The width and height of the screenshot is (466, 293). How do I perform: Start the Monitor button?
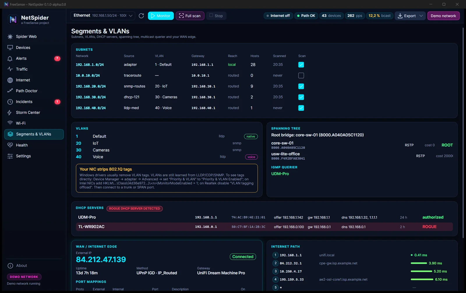[161, 16]
